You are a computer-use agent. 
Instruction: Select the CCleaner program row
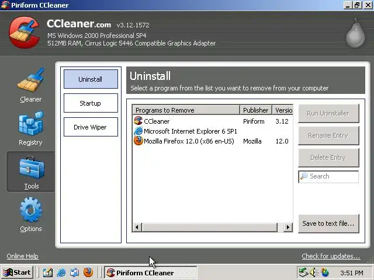point(213,121)
